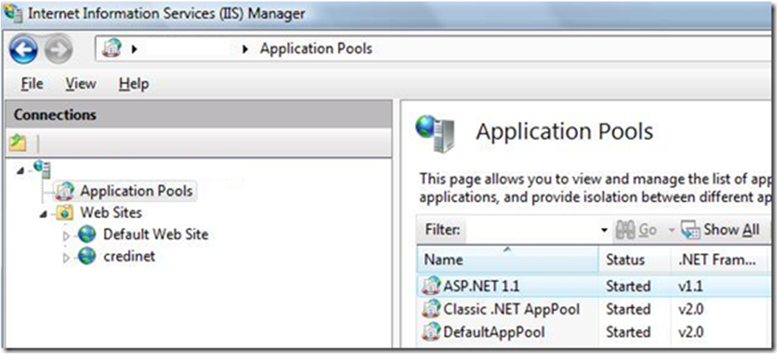The height and width of the screenshot is (354, 779).
Task: Click the Web Sites folder icon
Action: tap(65, 213)
